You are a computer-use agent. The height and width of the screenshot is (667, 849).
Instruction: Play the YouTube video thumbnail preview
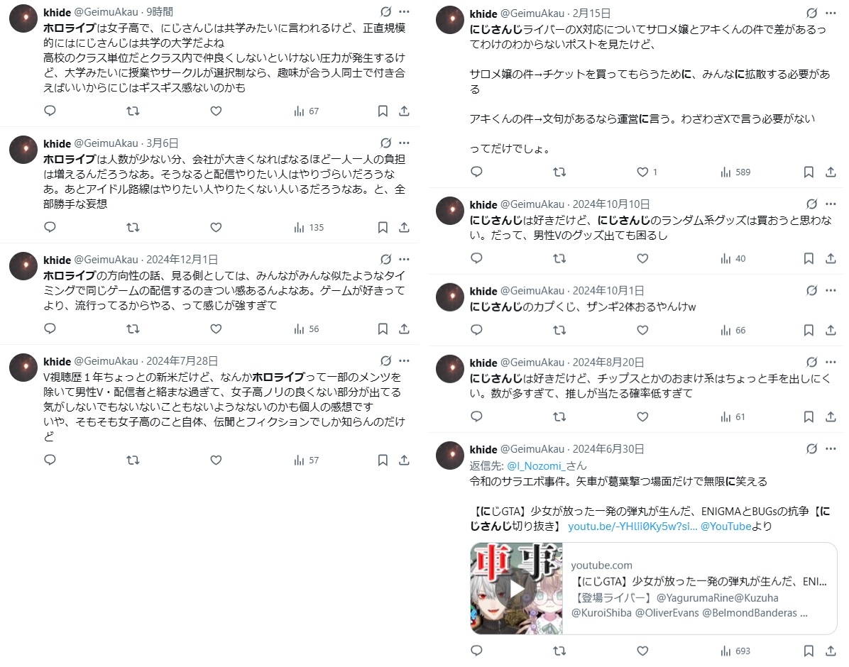(x=517, y=589)
